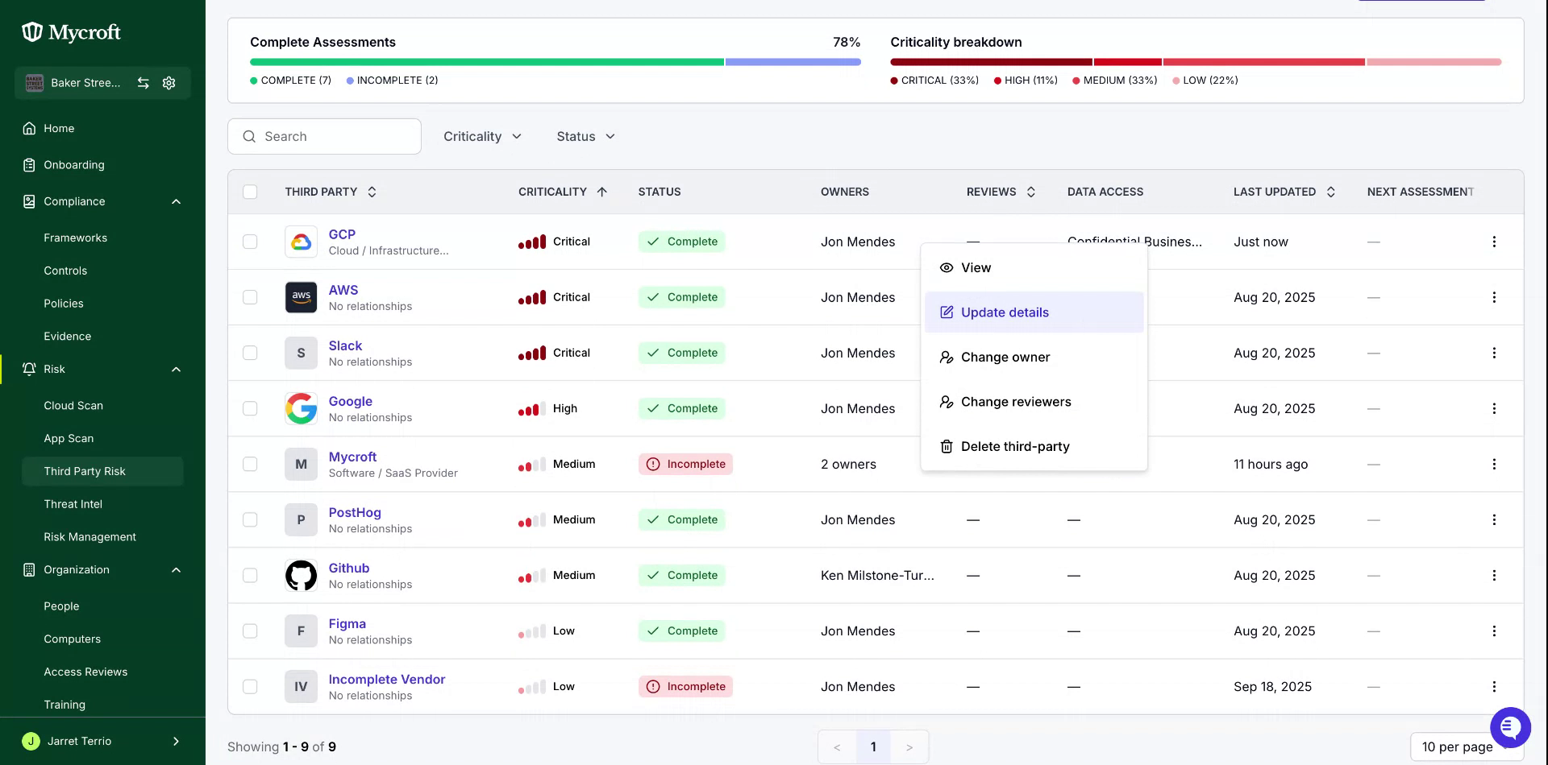Tick the select-all checkbox in table header
The height and width of the screenshot is (765, 1548).
pos(250,192)
